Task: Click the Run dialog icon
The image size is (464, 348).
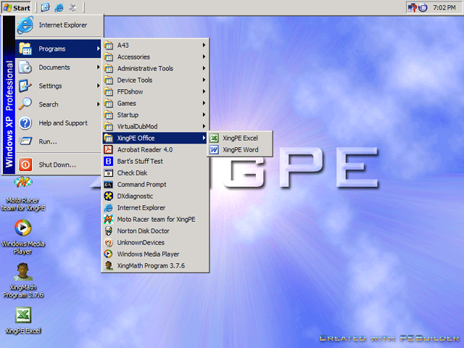Action: [25, 141]
